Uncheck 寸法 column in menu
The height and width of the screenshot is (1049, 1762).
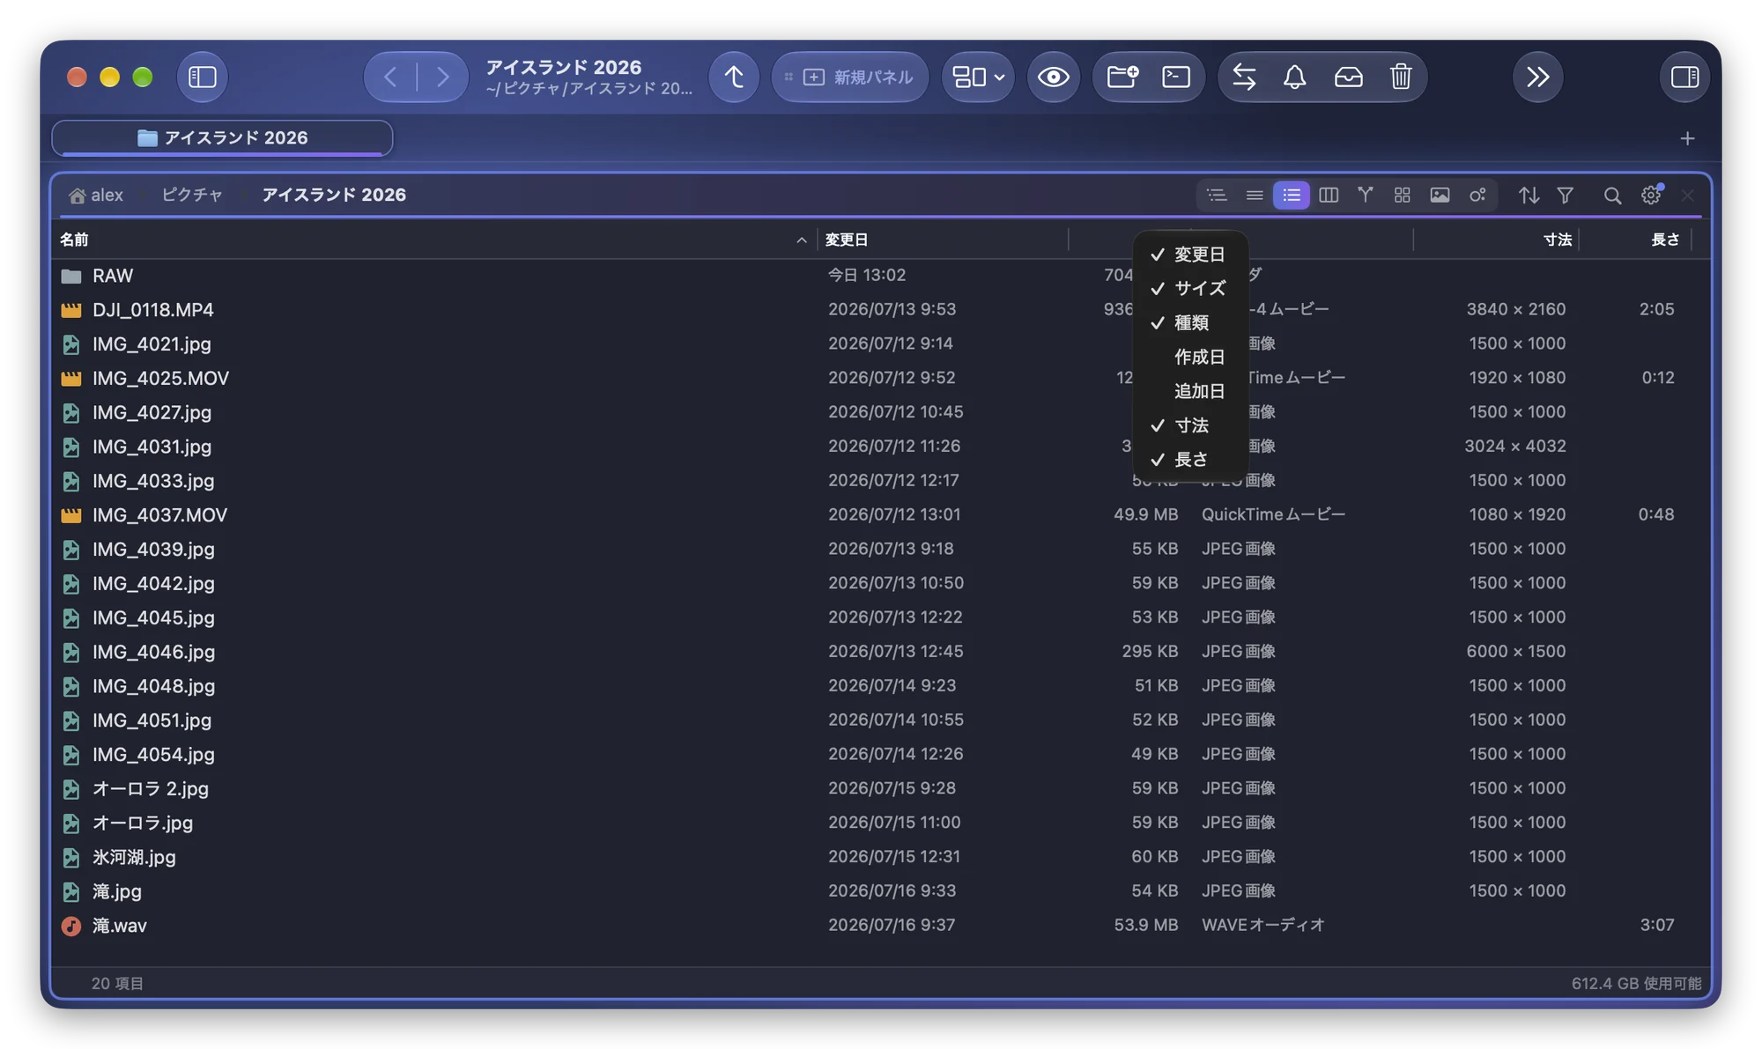[x=1190, y=426]
